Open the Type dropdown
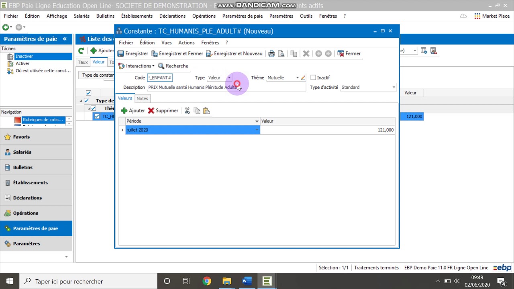This screenshot has width=514, height=289. coord(229,77)
